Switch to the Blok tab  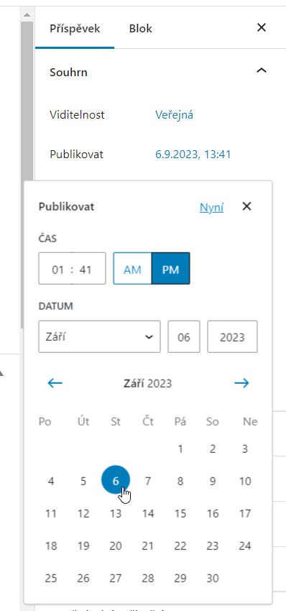tap(141, 29)
